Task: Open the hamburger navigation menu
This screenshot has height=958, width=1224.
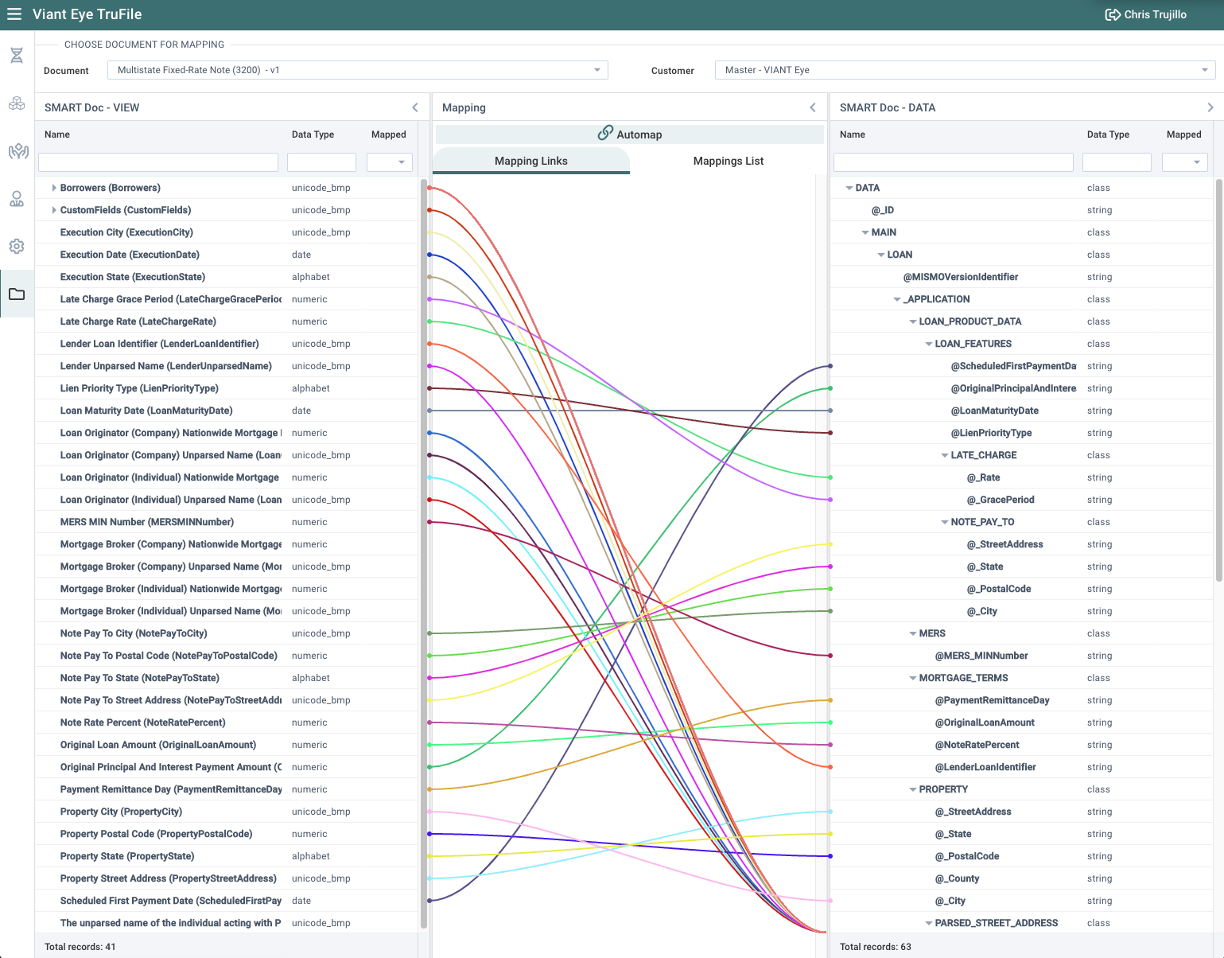Action: pos(14,14)
